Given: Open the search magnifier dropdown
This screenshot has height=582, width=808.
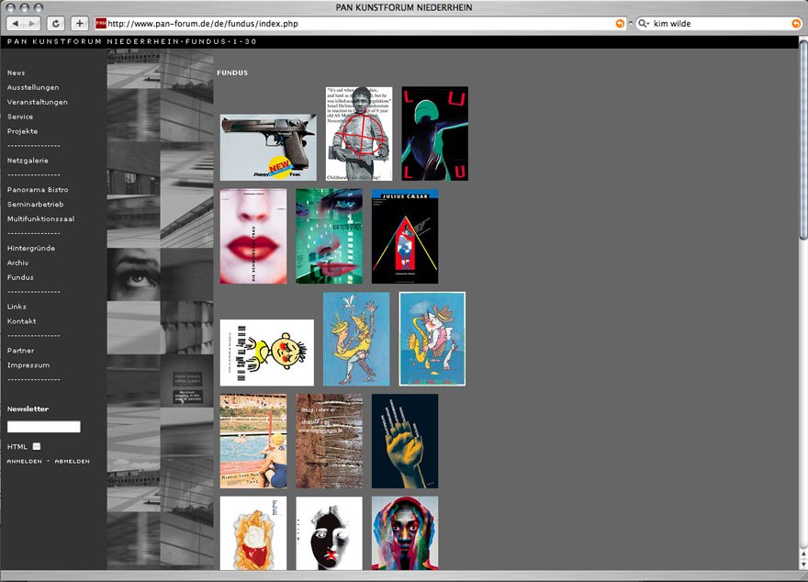Looking at the screenshot, I should pos(644,24).
